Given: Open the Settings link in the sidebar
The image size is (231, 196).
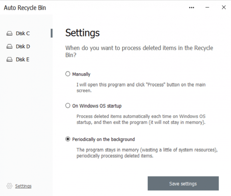Looking at the screenshot, I should coord(23,186).
